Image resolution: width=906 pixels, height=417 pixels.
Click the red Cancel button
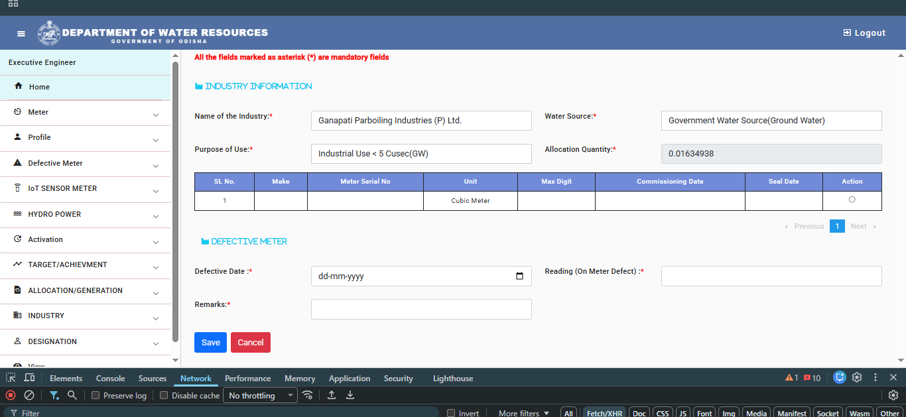coord(251,343)
